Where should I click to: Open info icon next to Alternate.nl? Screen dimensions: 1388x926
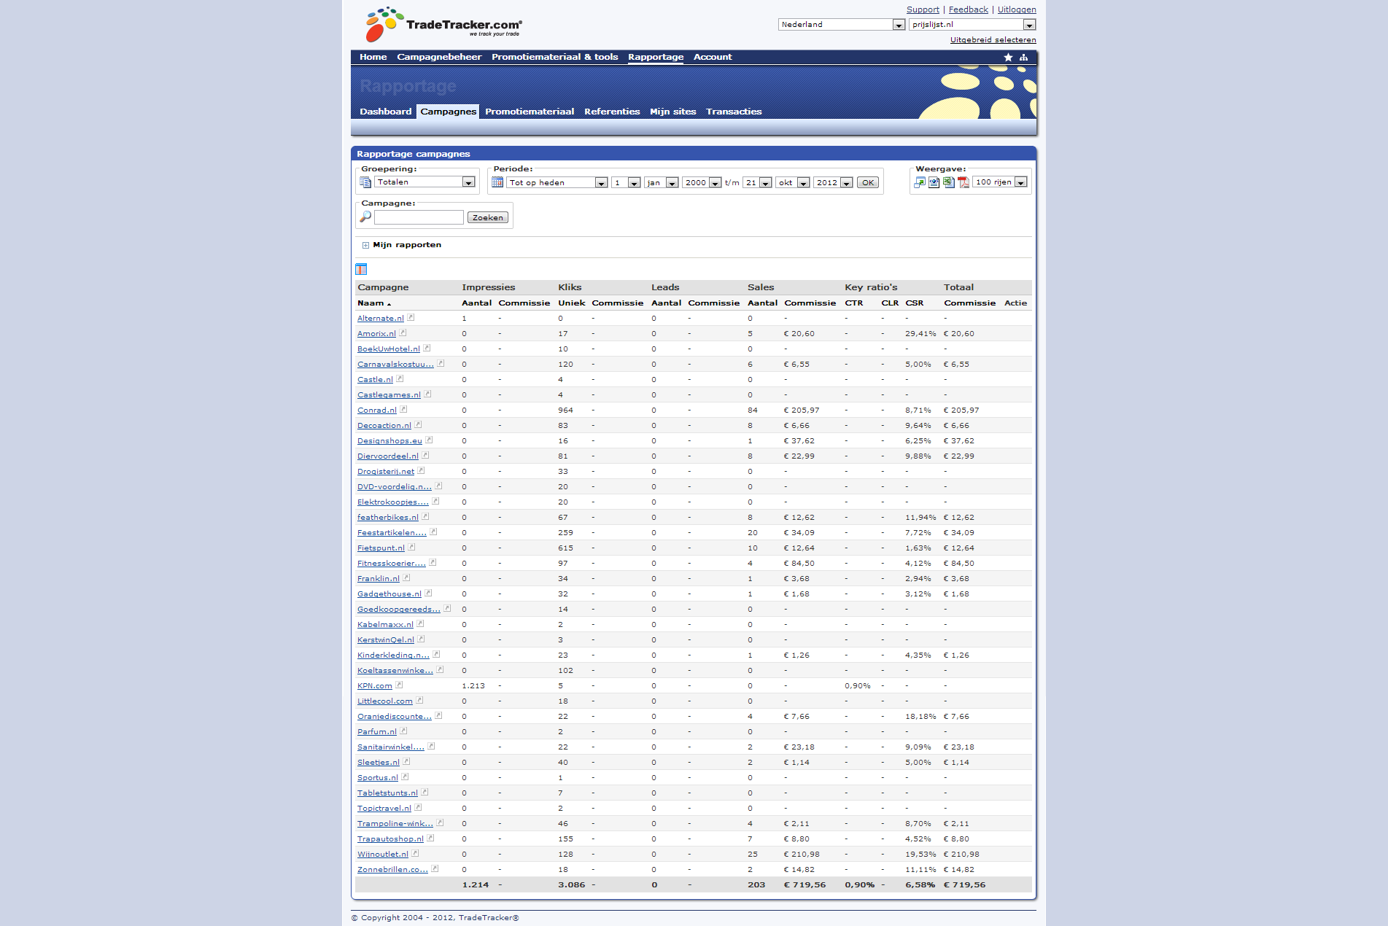pyautogui.click(x=411, y=317)
